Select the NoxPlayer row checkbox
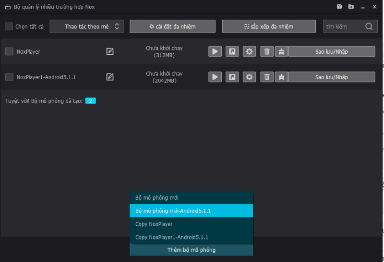 click(x=9, y=51)
